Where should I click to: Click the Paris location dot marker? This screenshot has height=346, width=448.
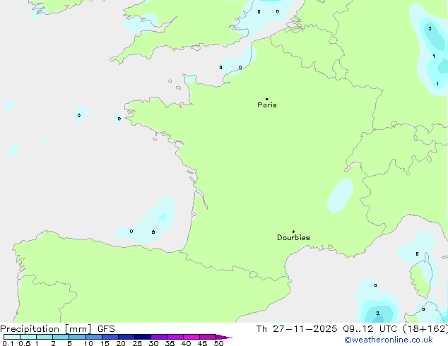[x=267, y=99]
